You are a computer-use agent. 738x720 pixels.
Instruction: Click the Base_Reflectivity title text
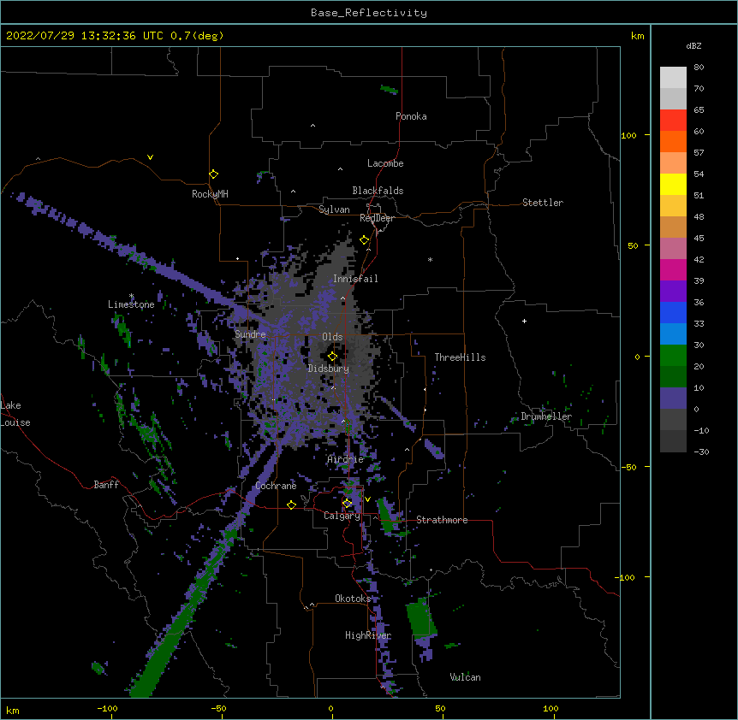point(369,13)
